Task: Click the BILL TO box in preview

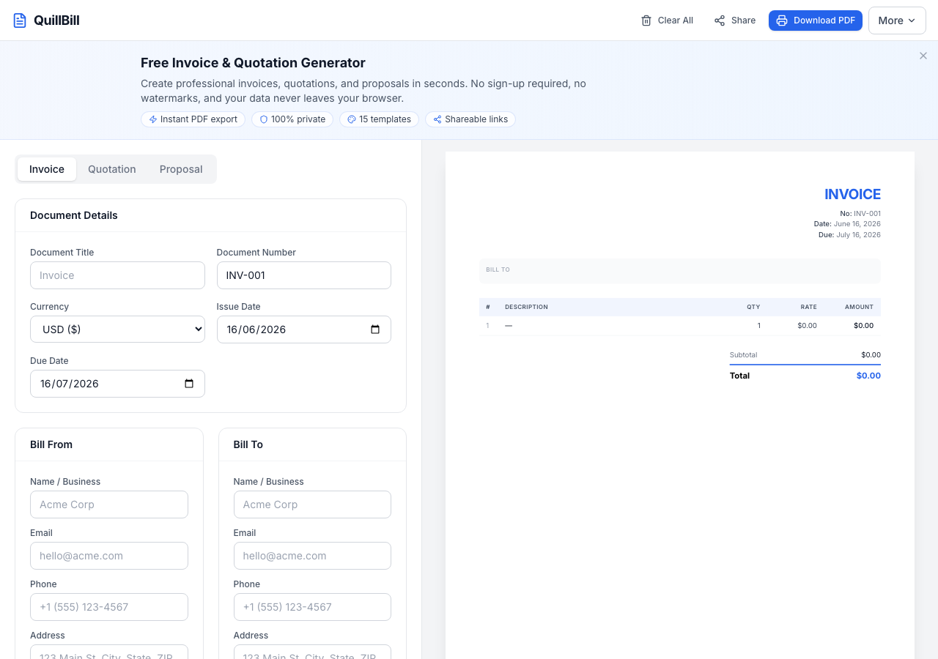Action: click(x=680, y=271)
